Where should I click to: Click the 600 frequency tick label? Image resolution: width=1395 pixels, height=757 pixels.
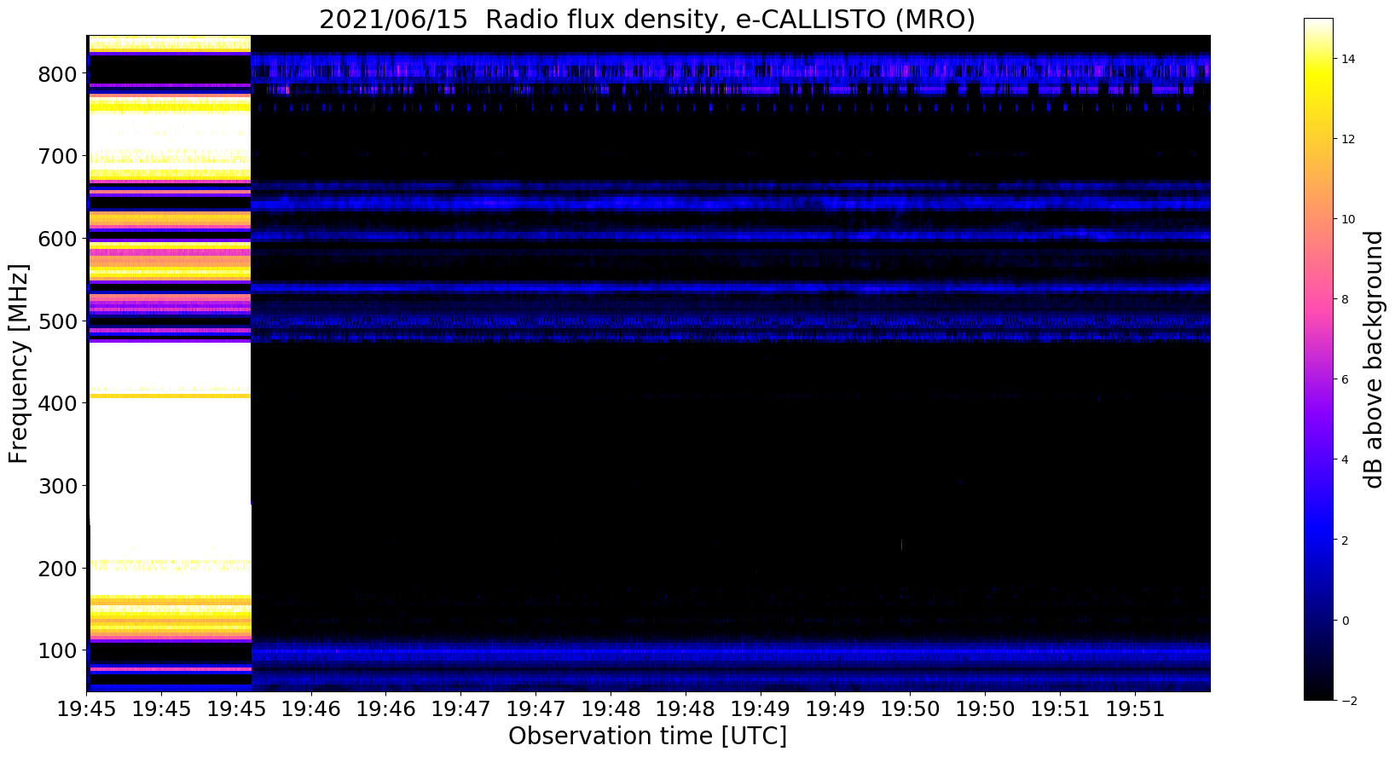[56, 239]
